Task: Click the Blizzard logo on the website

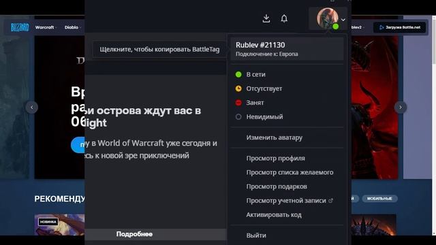Action: 20,27
